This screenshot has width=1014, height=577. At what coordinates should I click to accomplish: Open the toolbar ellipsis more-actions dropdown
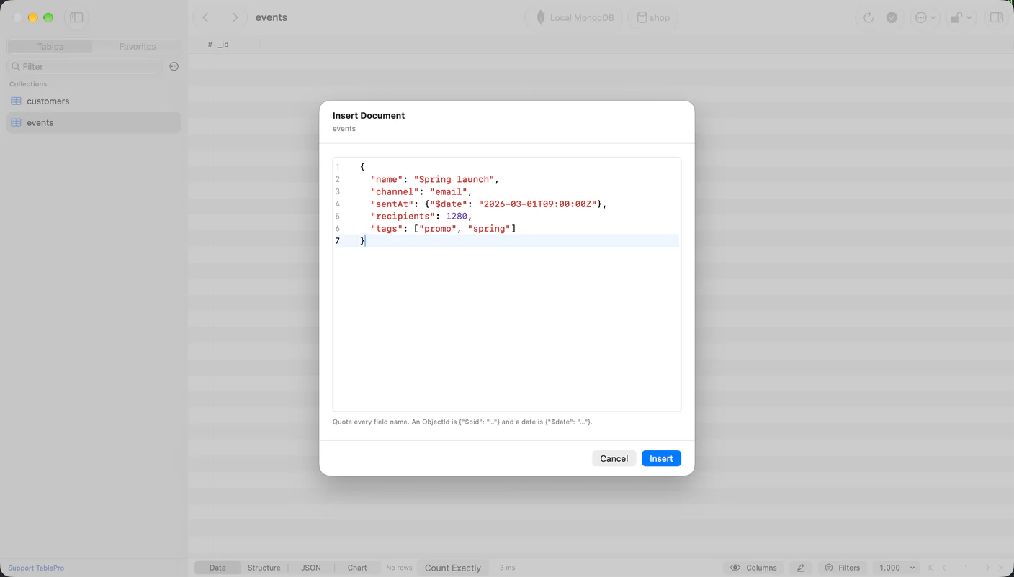[x=925, y=17]
